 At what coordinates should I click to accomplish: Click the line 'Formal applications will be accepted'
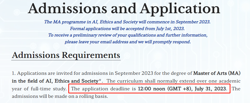(x=127, y=29)
